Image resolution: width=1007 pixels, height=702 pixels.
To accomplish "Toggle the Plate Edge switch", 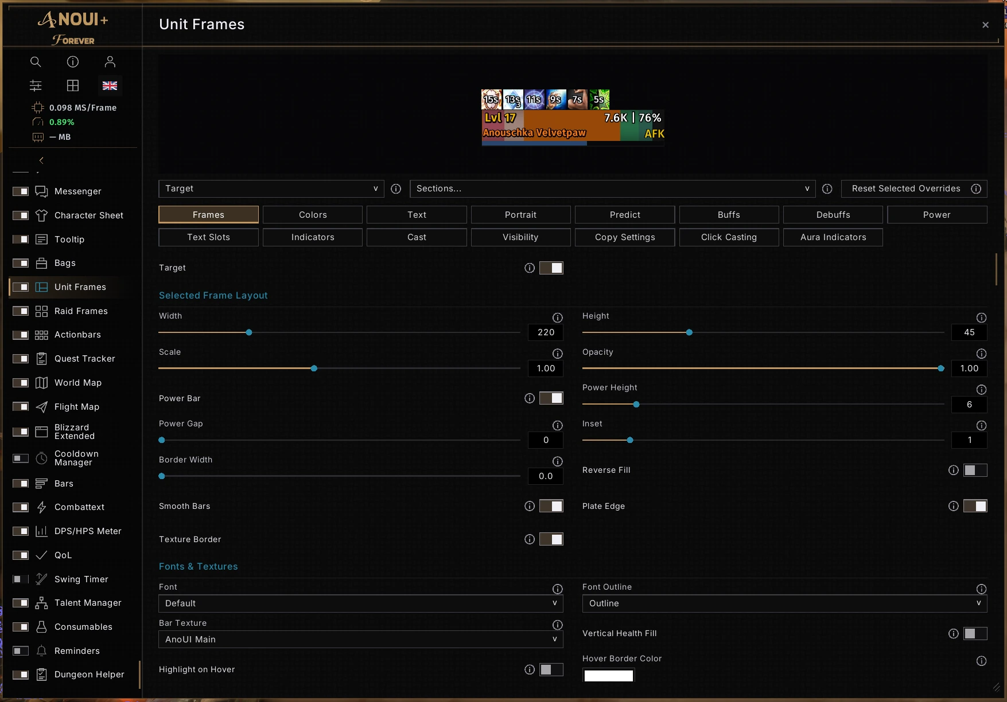I will [x=975, y=506].
